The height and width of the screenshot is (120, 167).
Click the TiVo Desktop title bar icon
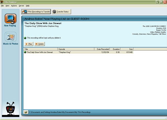click(2, 2)
